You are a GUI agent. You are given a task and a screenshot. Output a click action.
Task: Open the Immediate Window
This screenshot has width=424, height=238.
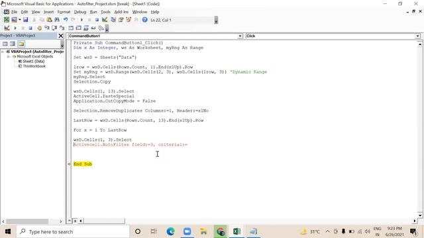point(78,28)
